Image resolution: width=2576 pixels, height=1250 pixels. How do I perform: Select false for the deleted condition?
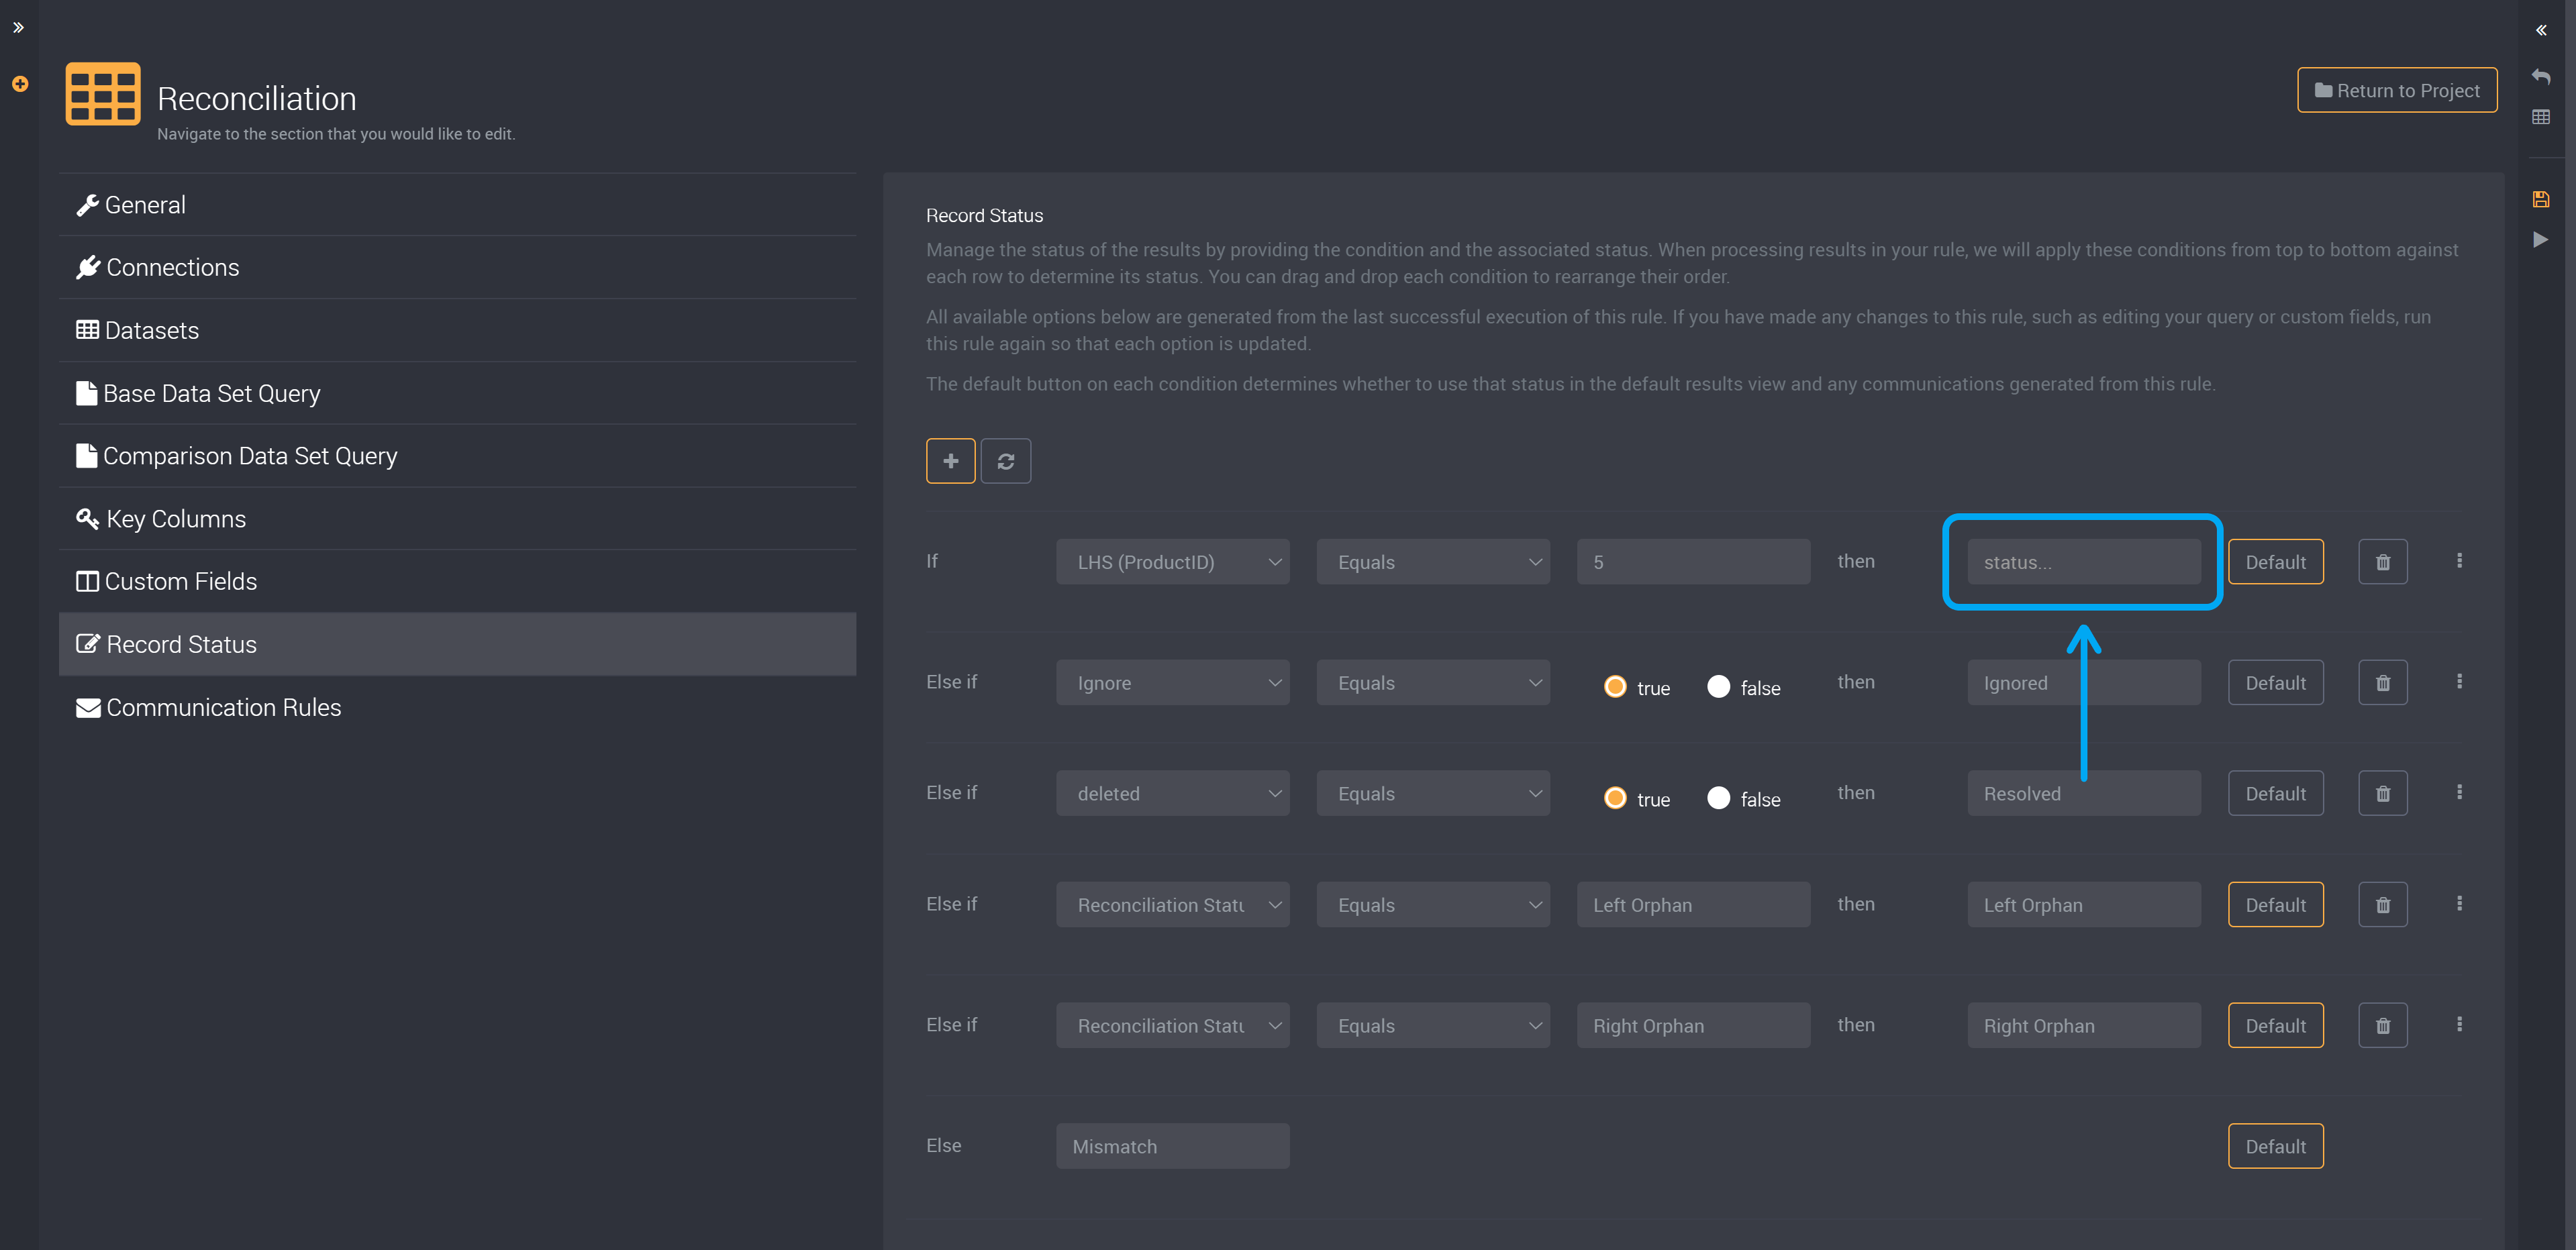click(1718, 798)
